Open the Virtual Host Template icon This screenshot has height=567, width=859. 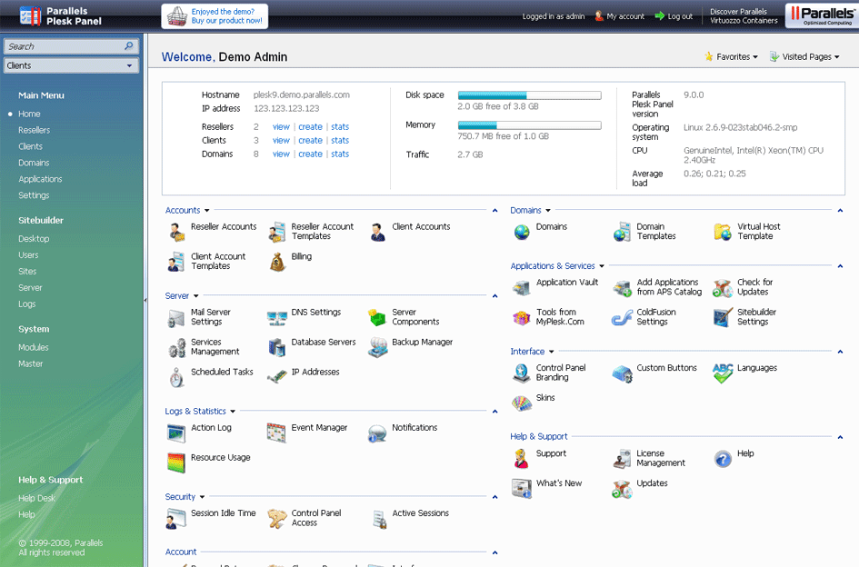723,233
